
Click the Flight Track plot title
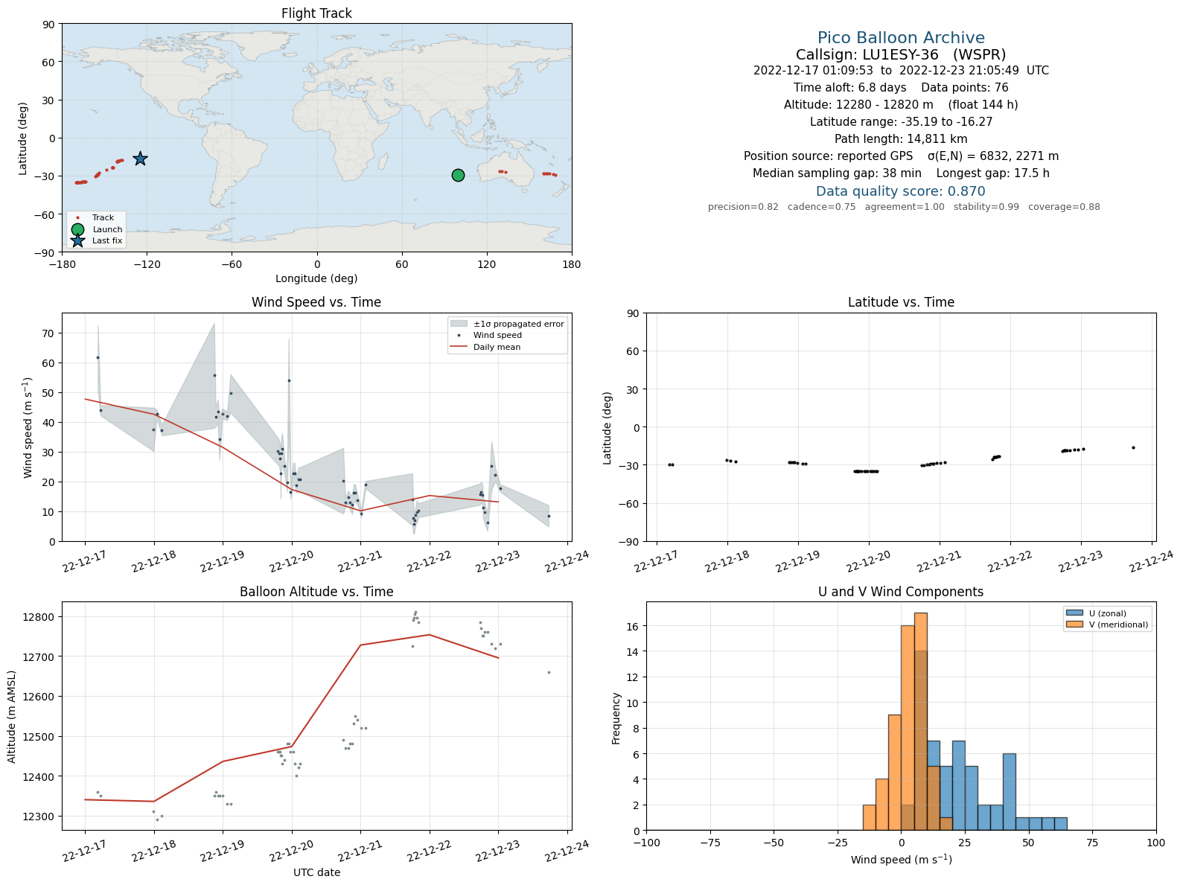point(316,13)
